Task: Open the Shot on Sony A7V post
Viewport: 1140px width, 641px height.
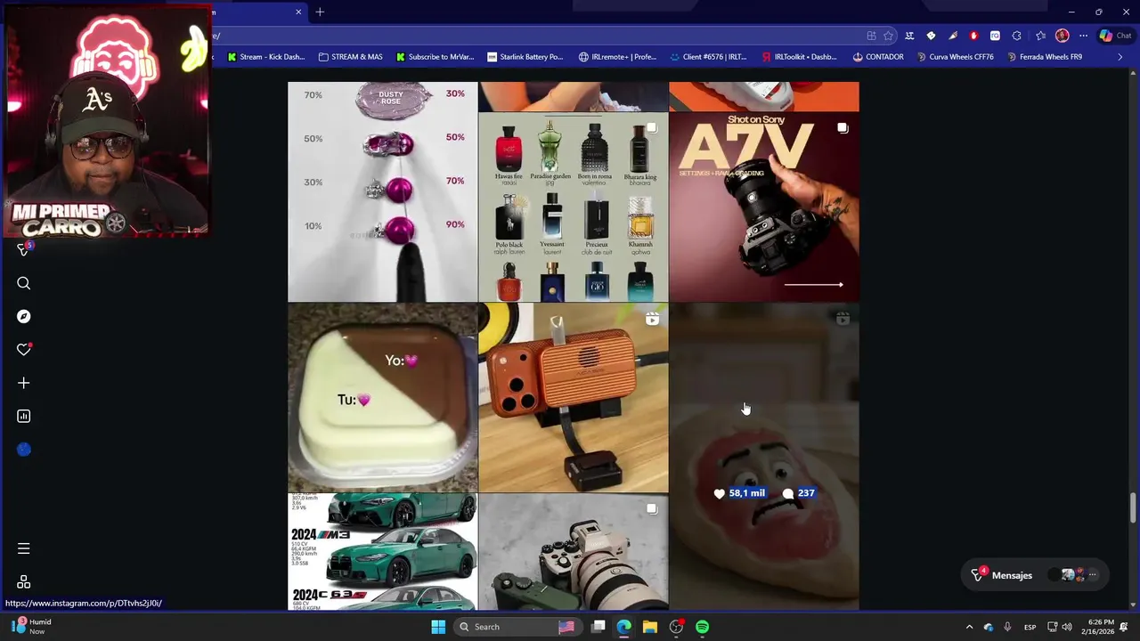Action: pos(763,207)
